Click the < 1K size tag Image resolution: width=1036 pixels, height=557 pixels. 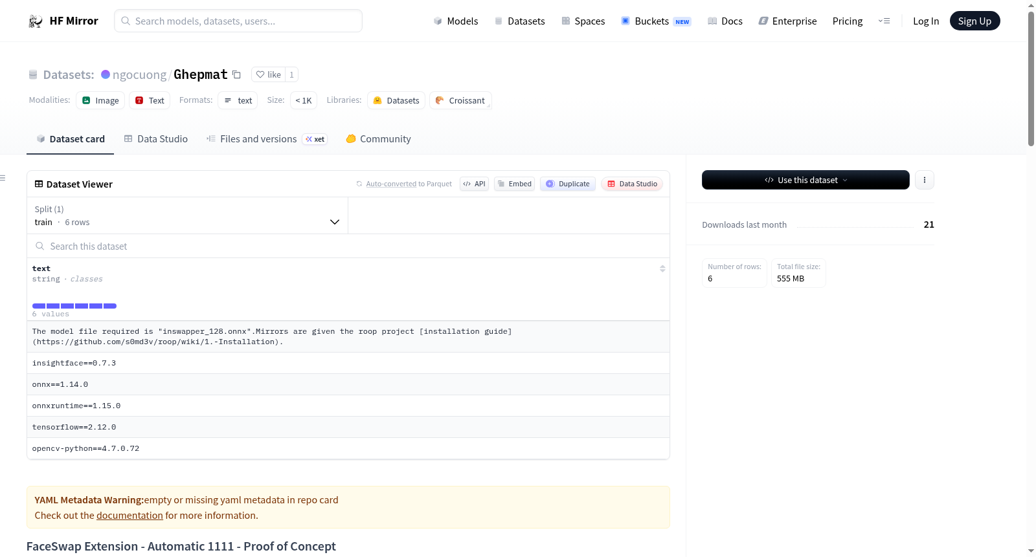(x=304, y=100)
